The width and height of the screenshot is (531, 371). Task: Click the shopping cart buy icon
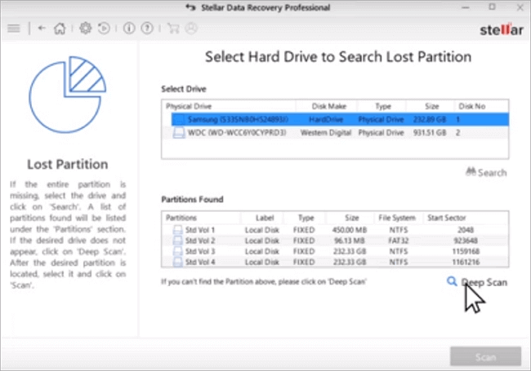coord(173,28)
